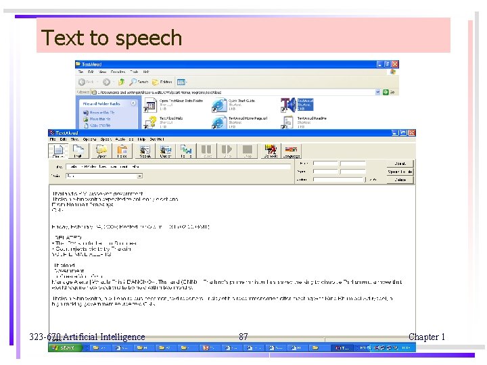The image size is (487, 365).
Task: Click the green Go button in Explorer
Action: point(389,92)
